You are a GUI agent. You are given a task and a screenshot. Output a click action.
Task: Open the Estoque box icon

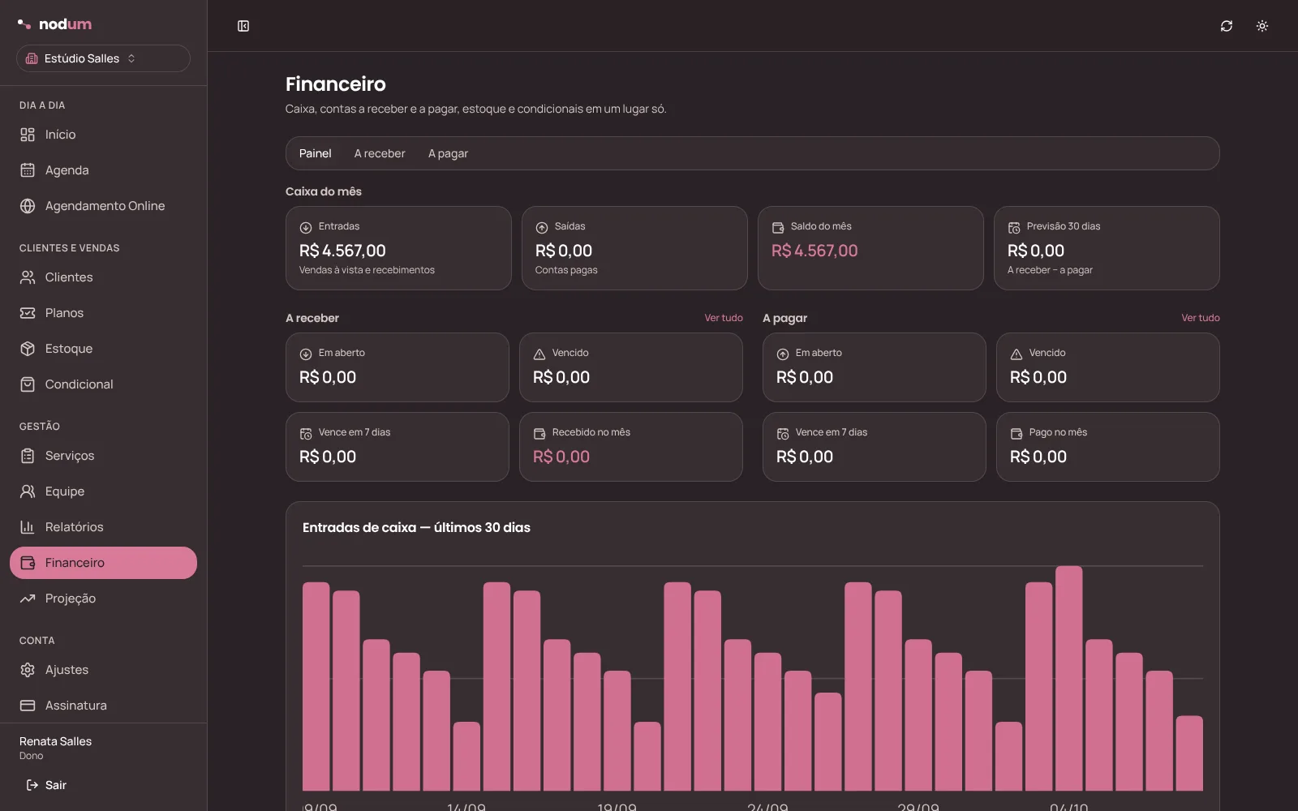pyautogui.click(x=28, y=349)
